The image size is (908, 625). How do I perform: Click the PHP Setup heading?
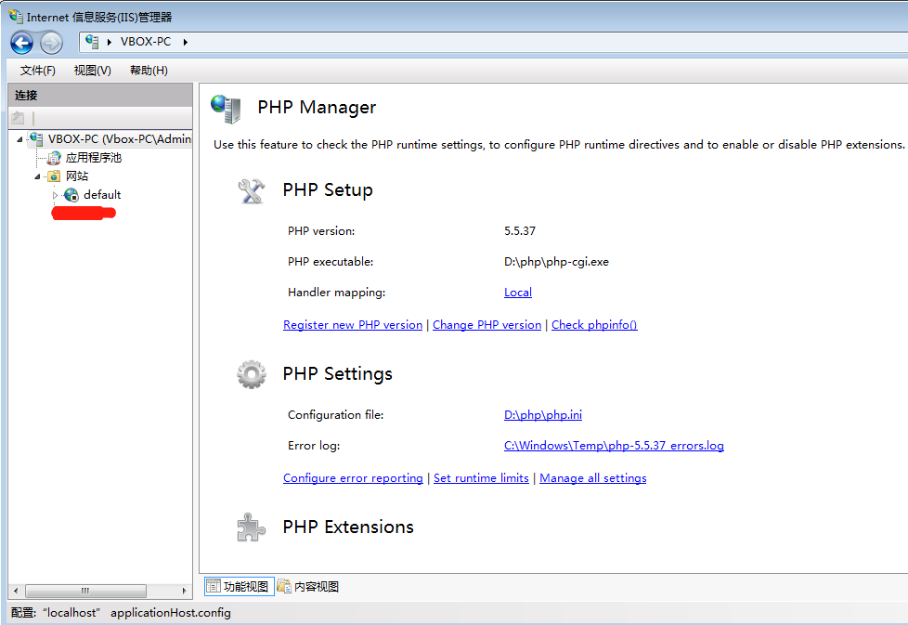pos(328,190)
